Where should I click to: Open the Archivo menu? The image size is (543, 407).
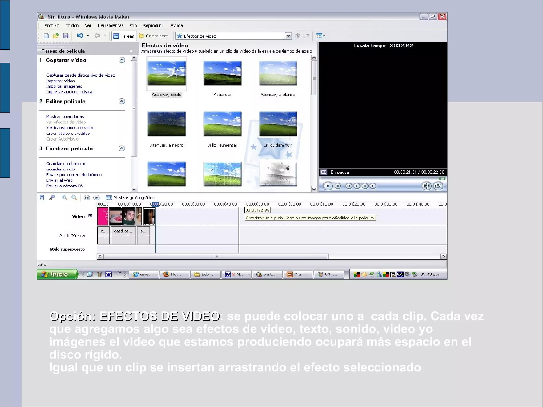(52, 25)
